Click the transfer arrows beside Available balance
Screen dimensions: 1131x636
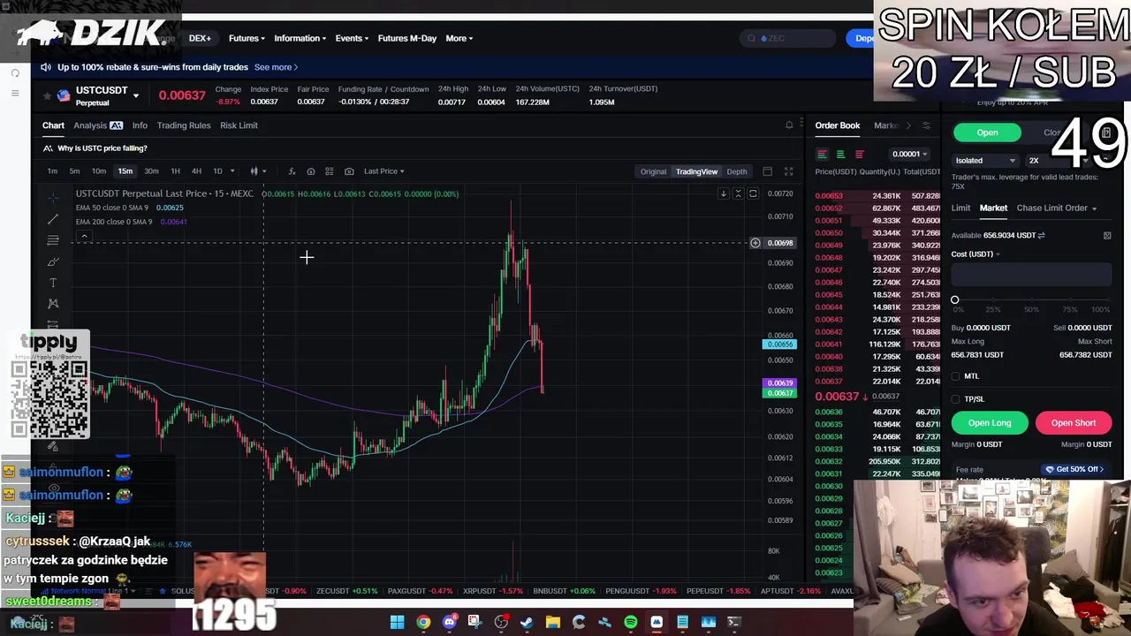[1042, 235]
